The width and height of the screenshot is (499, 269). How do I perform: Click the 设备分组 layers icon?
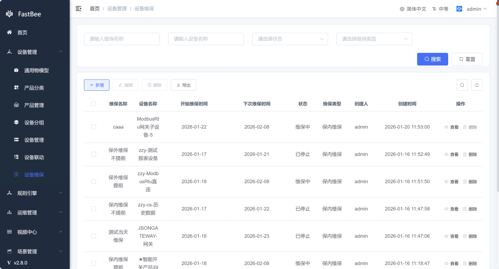click(16, 122)
